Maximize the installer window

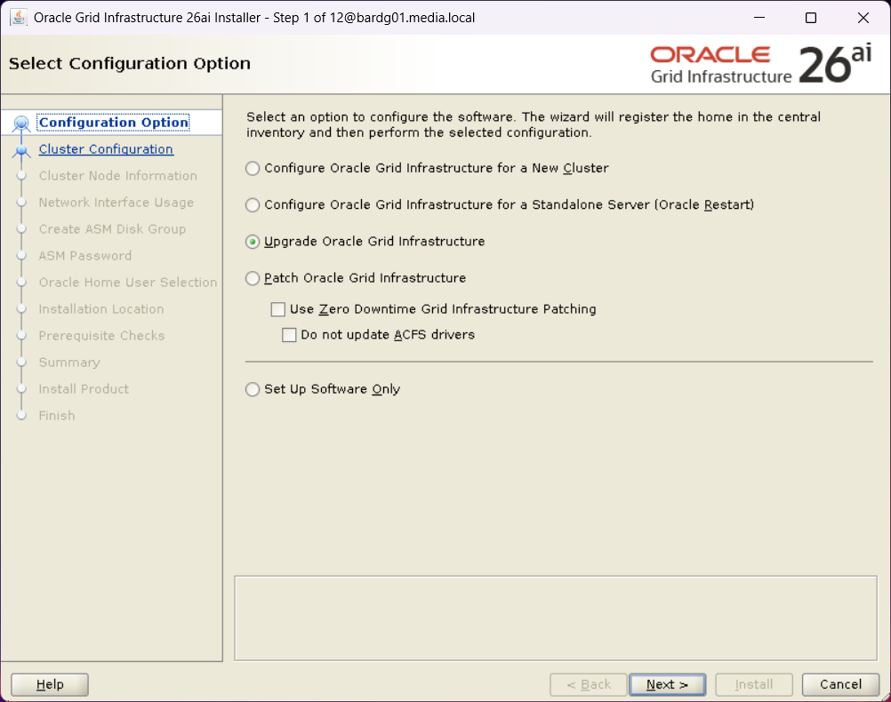tap(811, 18)
